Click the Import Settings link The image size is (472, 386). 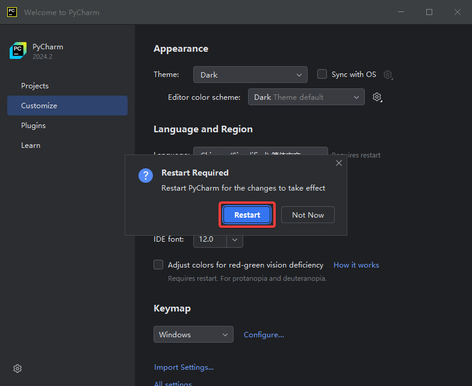184,367
